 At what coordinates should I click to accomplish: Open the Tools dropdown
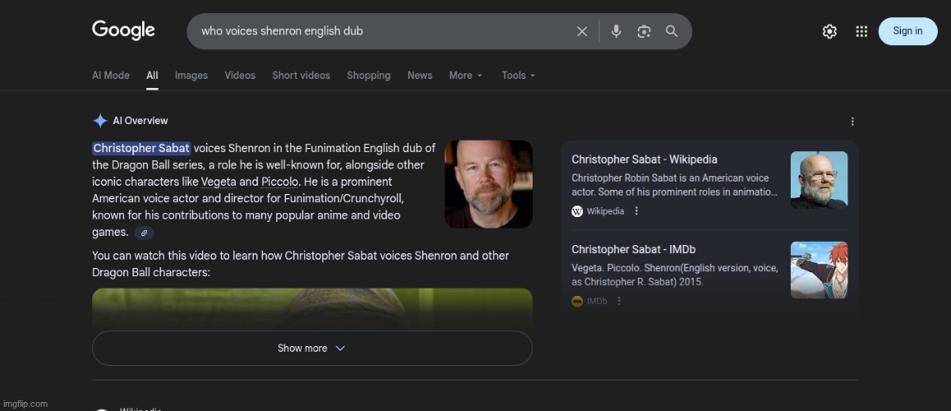coord(518,76)
